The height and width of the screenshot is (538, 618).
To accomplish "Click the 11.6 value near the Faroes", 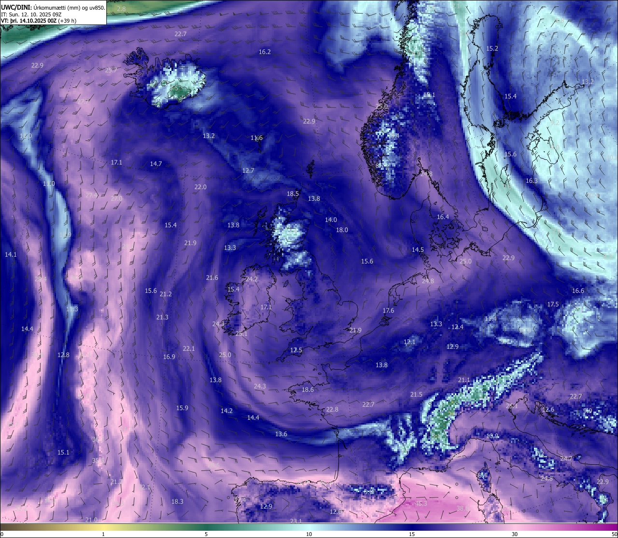I will (x=256, y=138).
